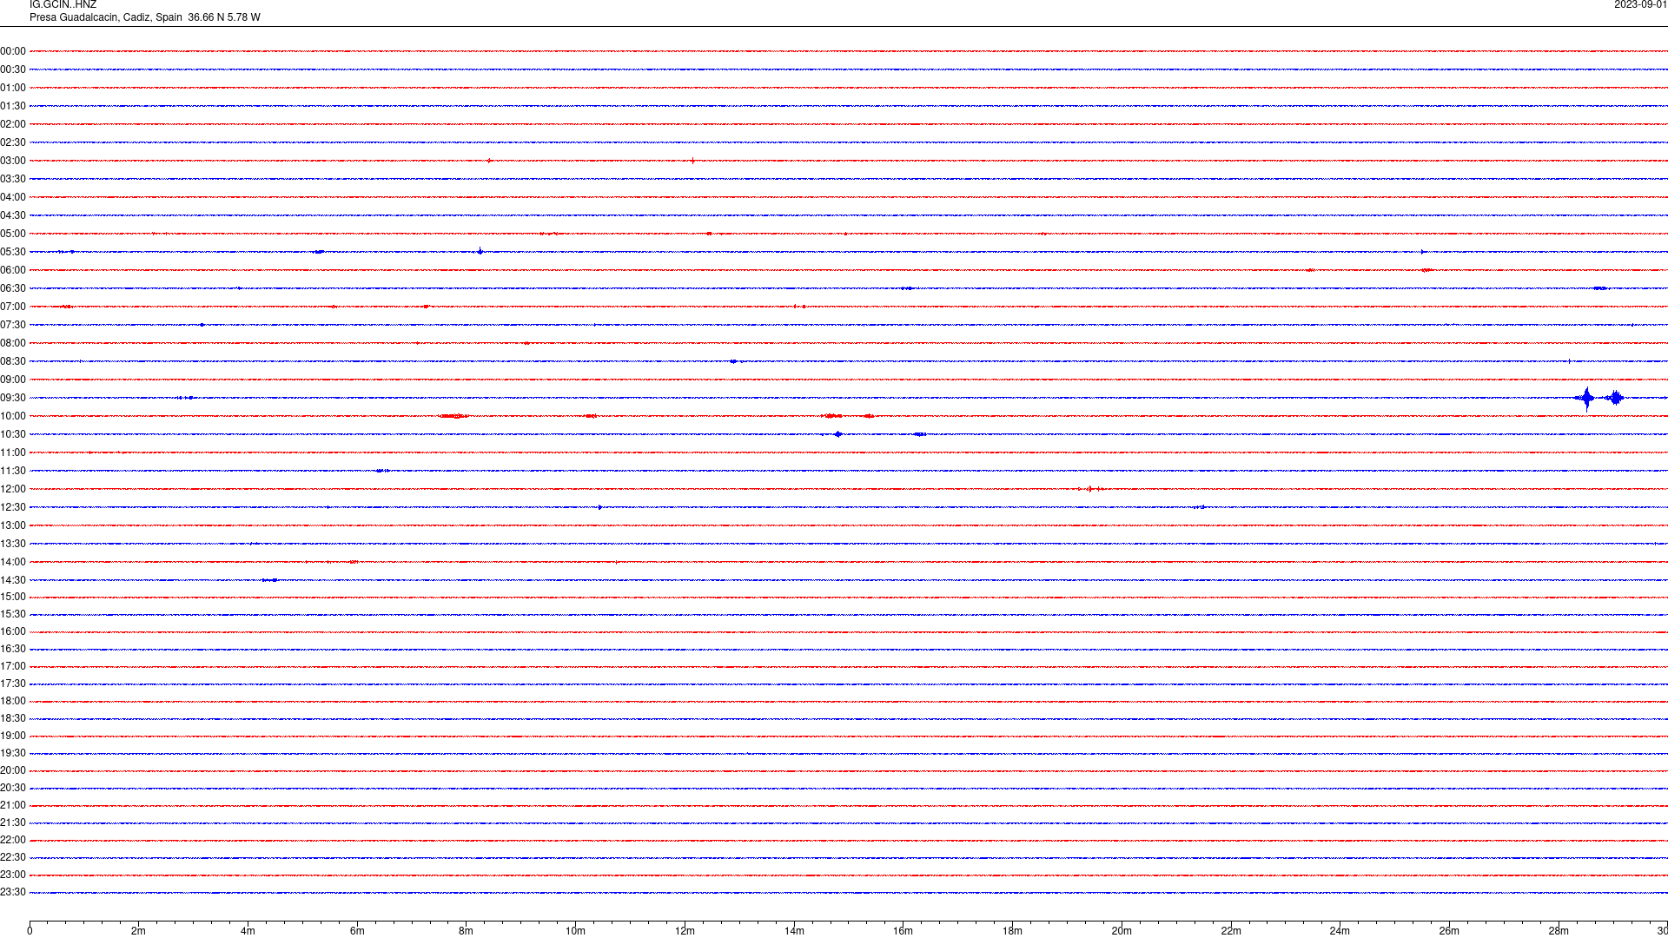Click the blue spike on the 10:30 trace near 15m
The image size is (1668, 938).
click(x=837, y=434)
